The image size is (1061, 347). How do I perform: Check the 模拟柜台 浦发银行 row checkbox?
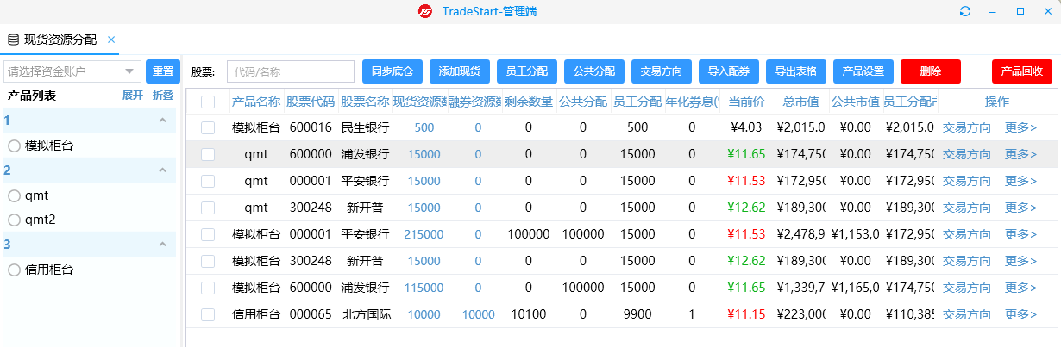pos(208,288)
